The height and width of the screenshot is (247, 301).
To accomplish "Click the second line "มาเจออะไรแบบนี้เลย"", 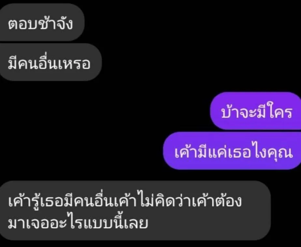I will (78, 223).
